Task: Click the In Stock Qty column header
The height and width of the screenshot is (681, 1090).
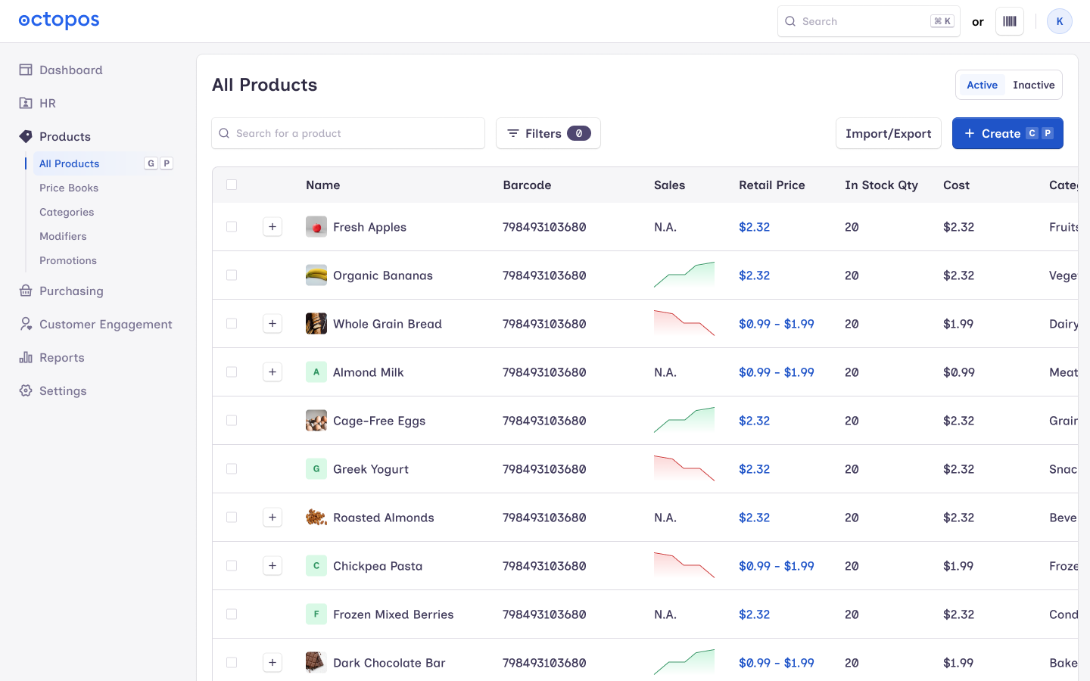Action: coord(881,185)
